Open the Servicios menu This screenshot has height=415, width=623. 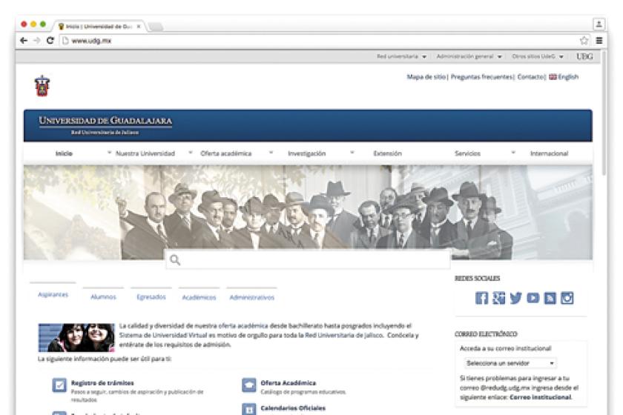click(467, 153)
